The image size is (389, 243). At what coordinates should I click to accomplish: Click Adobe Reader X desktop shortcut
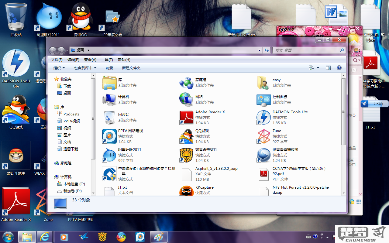coord(16,205)
